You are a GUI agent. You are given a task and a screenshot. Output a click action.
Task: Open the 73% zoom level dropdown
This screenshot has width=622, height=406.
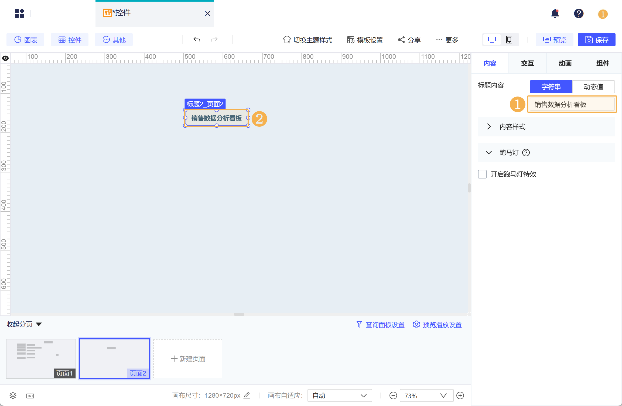pos(426,395)
